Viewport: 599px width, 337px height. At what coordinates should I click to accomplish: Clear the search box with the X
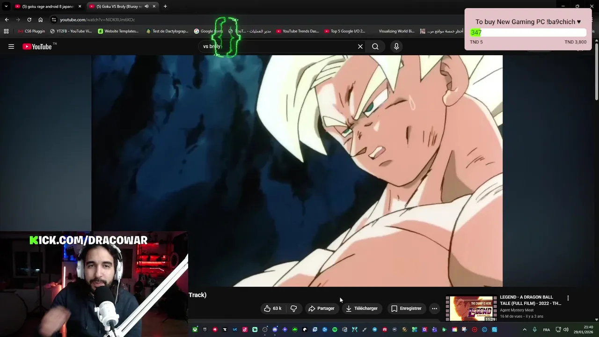coord(360,46)
